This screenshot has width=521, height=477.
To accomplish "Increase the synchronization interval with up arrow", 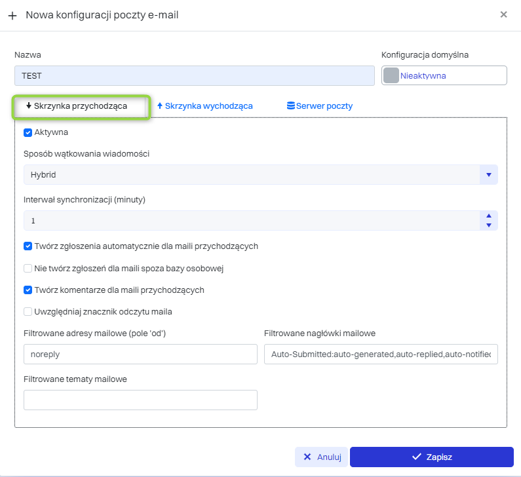I will 488,216.
